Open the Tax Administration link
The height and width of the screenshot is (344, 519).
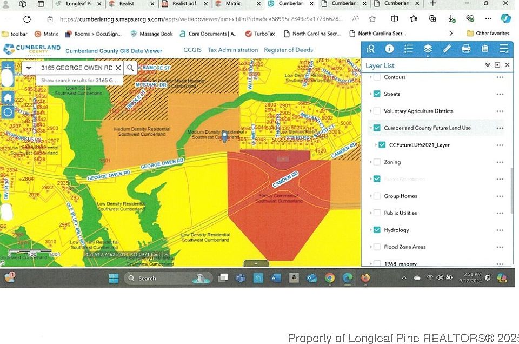tap(232, 50)
